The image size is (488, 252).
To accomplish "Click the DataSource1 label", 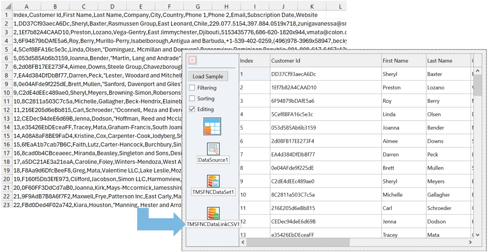I will [213, 160].
